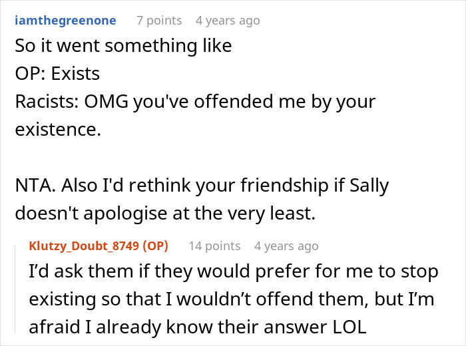This screenshot has width=466, height=346.
Task: Click the reply line starting 'existing so that'
Action: (232, 299)
